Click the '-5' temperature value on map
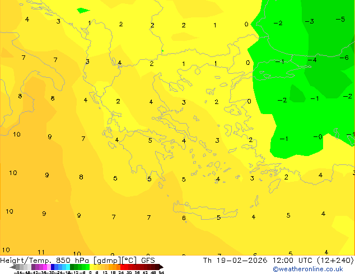Screen dimensions: 355x274 point(340,19)
